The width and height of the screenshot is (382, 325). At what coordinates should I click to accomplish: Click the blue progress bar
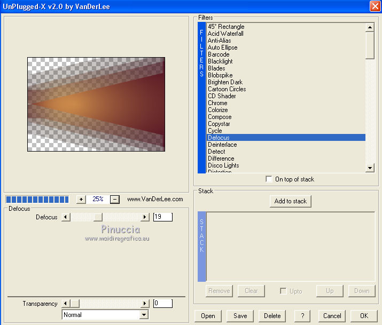[x=37, y=200]
